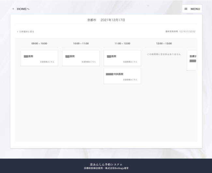Open the clinic card under 10:00 - 11:00
The width and height of the screenshot is (212, 173).
(x=81, y=58)
